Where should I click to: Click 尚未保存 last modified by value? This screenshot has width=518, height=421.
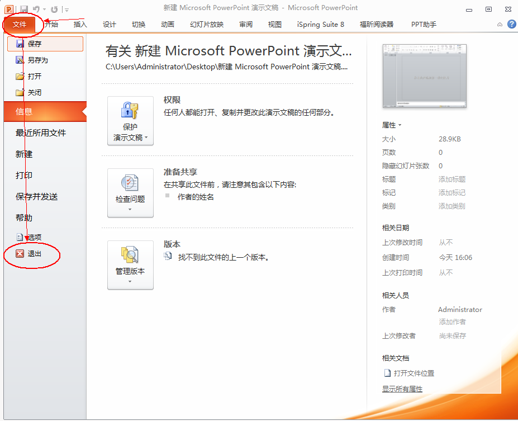coord(453,336)
